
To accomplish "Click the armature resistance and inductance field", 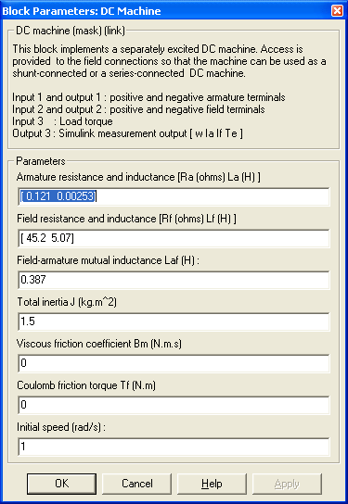I will tap(174, 196).
